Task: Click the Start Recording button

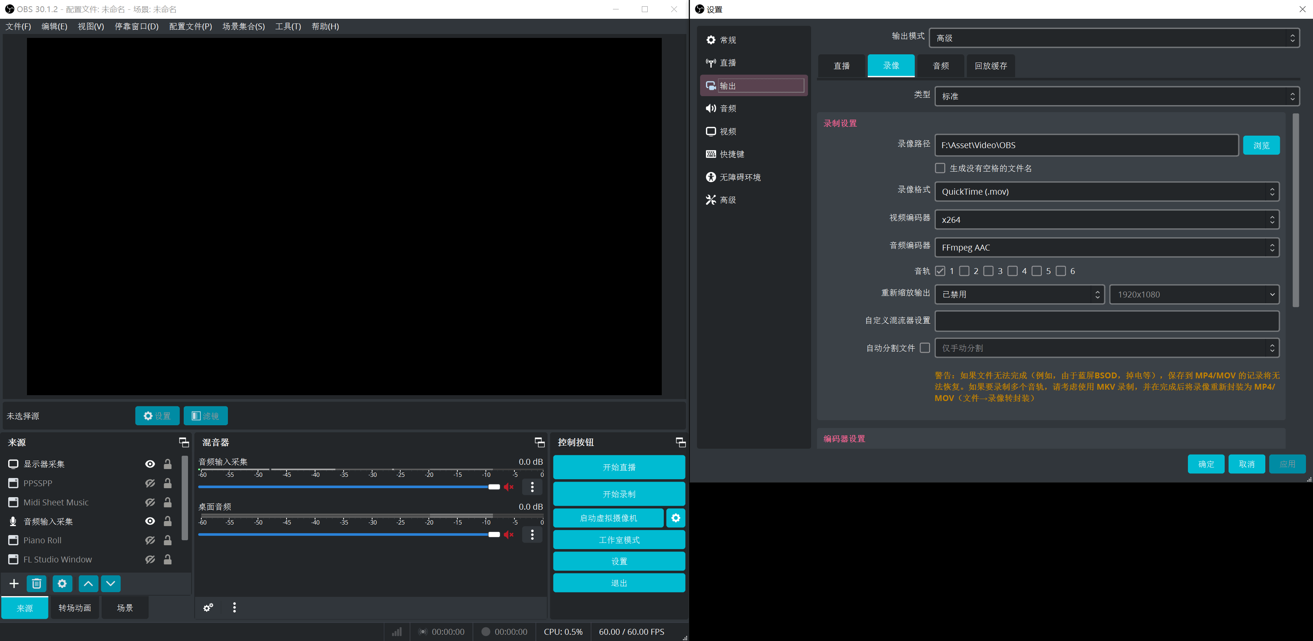Action: 619,494
